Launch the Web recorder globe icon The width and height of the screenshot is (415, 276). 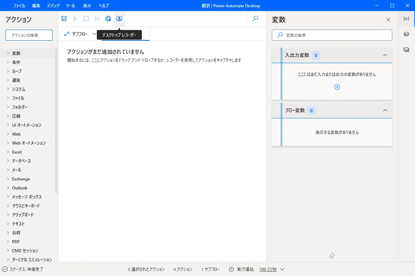[x=108, y=19]
